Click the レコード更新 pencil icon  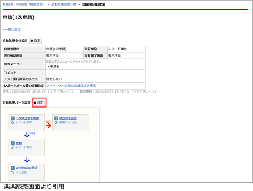(11, 147)
